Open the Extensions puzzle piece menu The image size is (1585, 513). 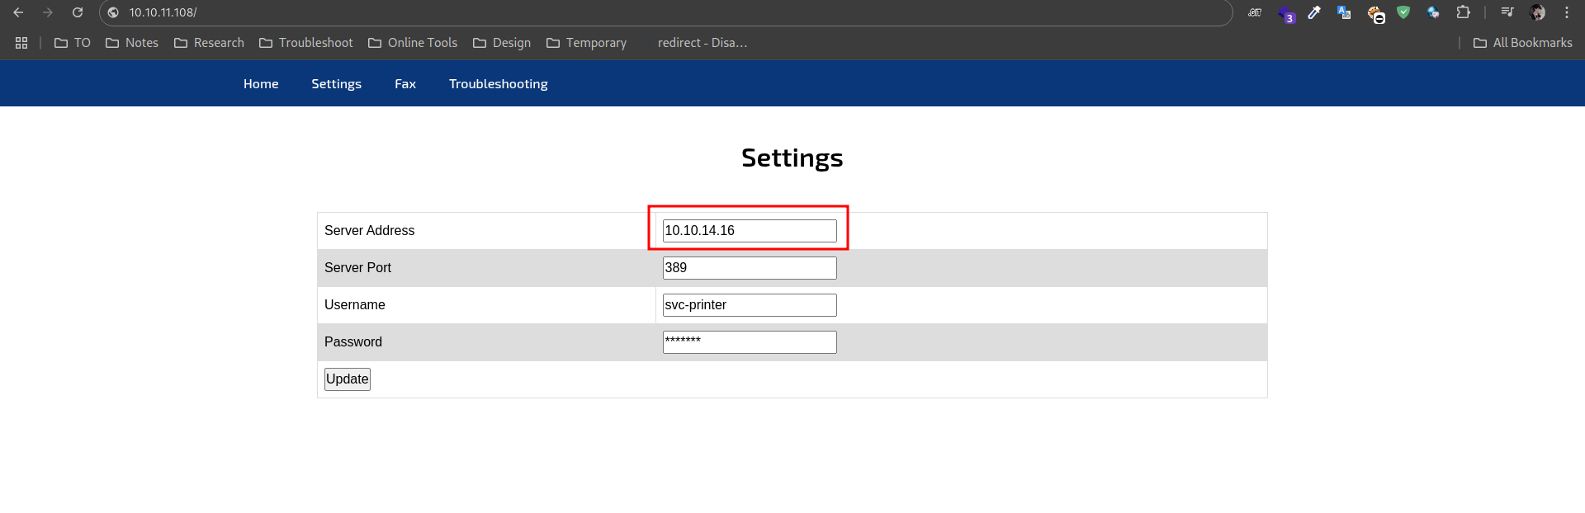(x=1463, y=12)
